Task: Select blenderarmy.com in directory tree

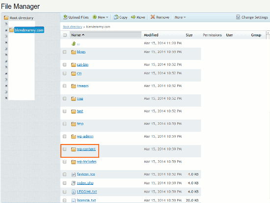Action: tap(29, 30)
